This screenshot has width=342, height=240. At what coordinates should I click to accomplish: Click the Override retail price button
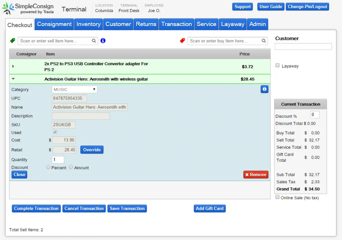[x=92, y=150]
